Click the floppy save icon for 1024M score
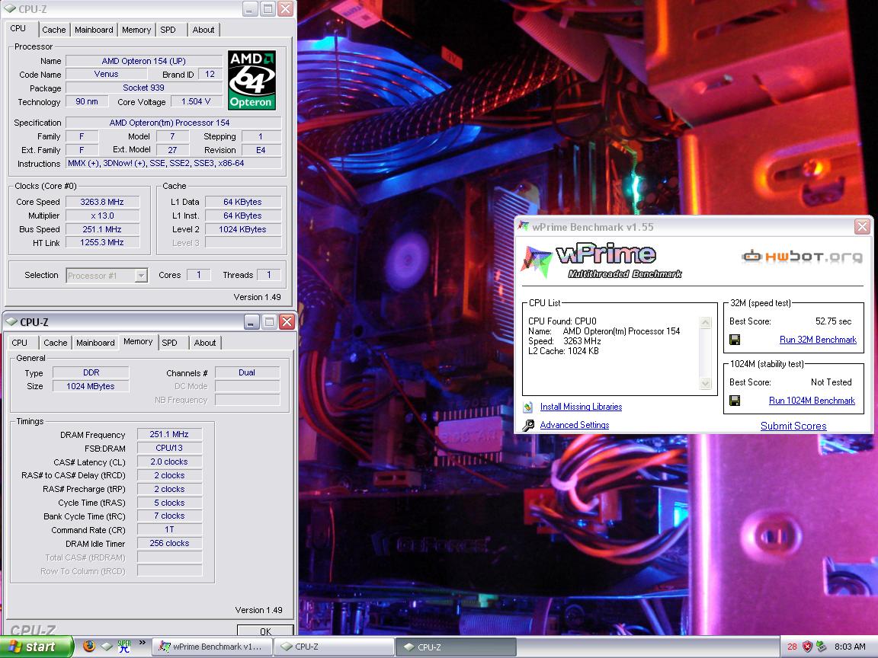878x658 pixels. point(735,401)
